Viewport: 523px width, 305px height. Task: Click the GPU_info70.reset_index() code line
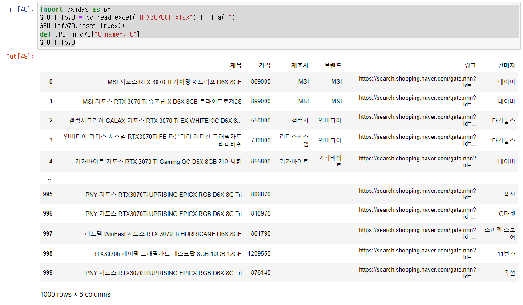82,26
